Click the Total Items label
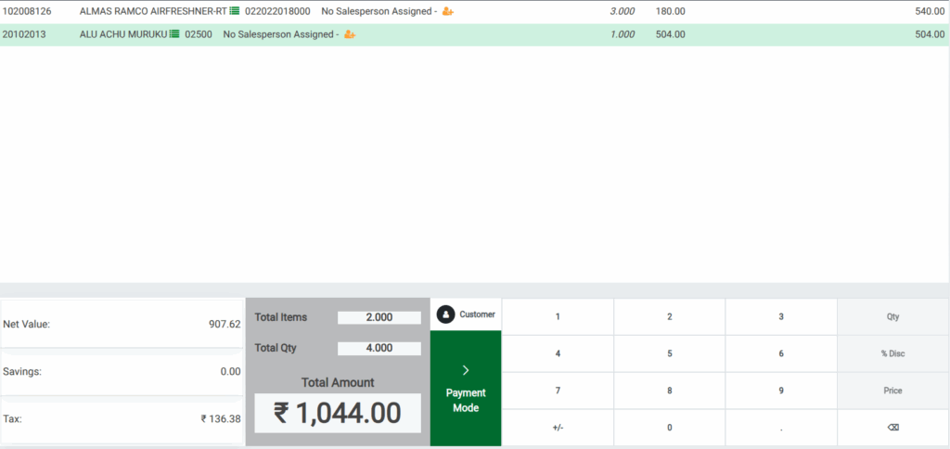The image size is (950, 449). coord(280,317)
